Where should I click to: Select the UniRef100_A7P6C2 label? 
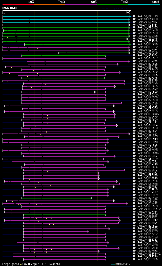coord(145,72)
